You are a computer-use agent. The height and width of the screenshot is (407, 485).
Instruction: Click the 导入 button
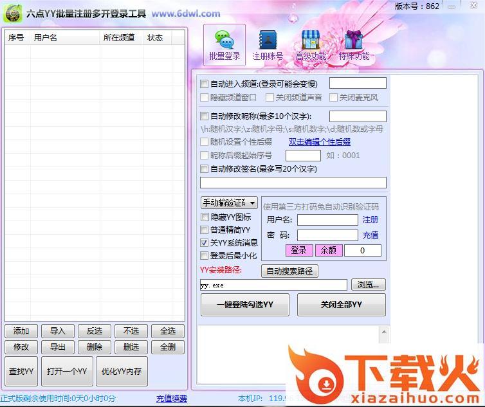click(x=58, y=331)
